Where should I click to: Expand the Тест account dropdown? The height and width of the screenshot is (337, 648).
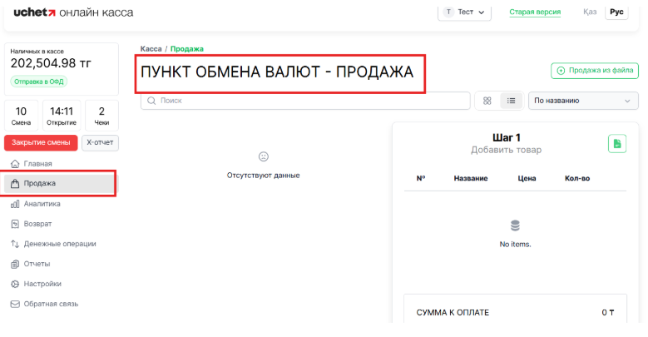pyautogui.click(x=464, y=12)
